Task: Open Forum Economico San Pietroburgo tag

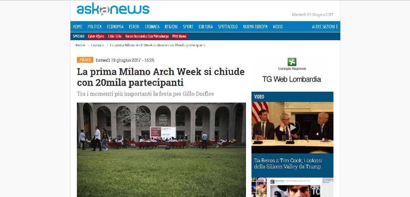Action: (x=147, y=36)
